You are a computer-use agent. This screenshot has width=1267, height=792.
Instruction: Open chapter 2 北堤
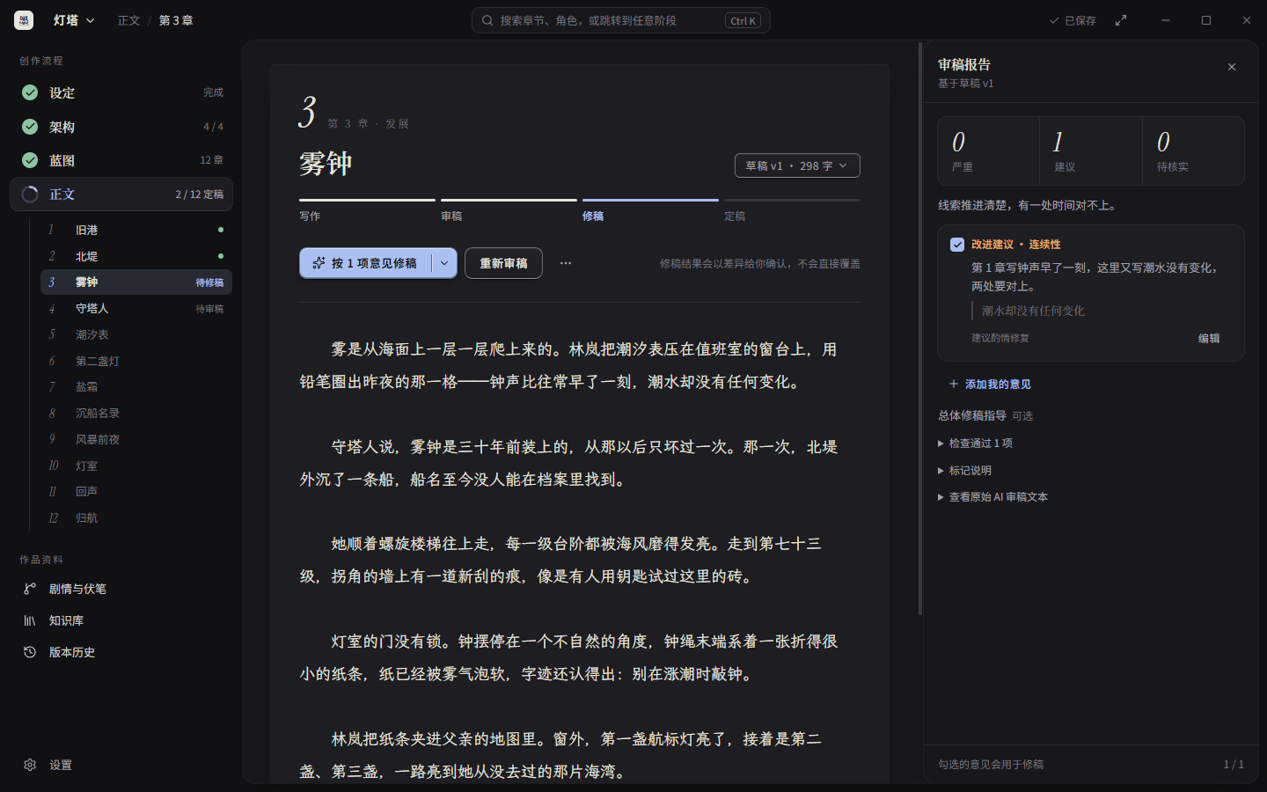tap(136, 256)
